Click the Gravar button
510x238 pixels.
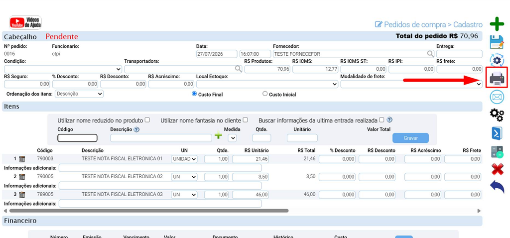(x=410, y=138)
